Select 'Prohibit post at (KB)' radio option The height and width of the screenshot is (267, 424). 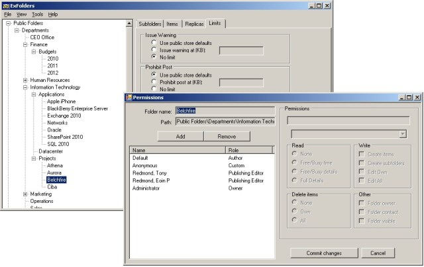coord(154,82)
